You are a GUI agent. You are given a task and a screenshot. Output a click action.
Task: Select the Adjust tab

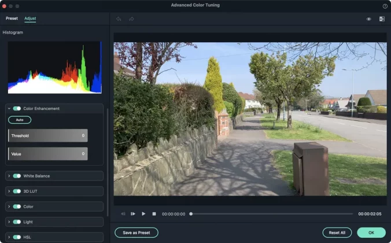30,19
